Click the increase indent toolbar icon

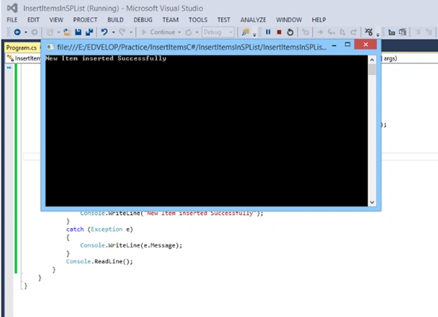(x=428, y=32)
